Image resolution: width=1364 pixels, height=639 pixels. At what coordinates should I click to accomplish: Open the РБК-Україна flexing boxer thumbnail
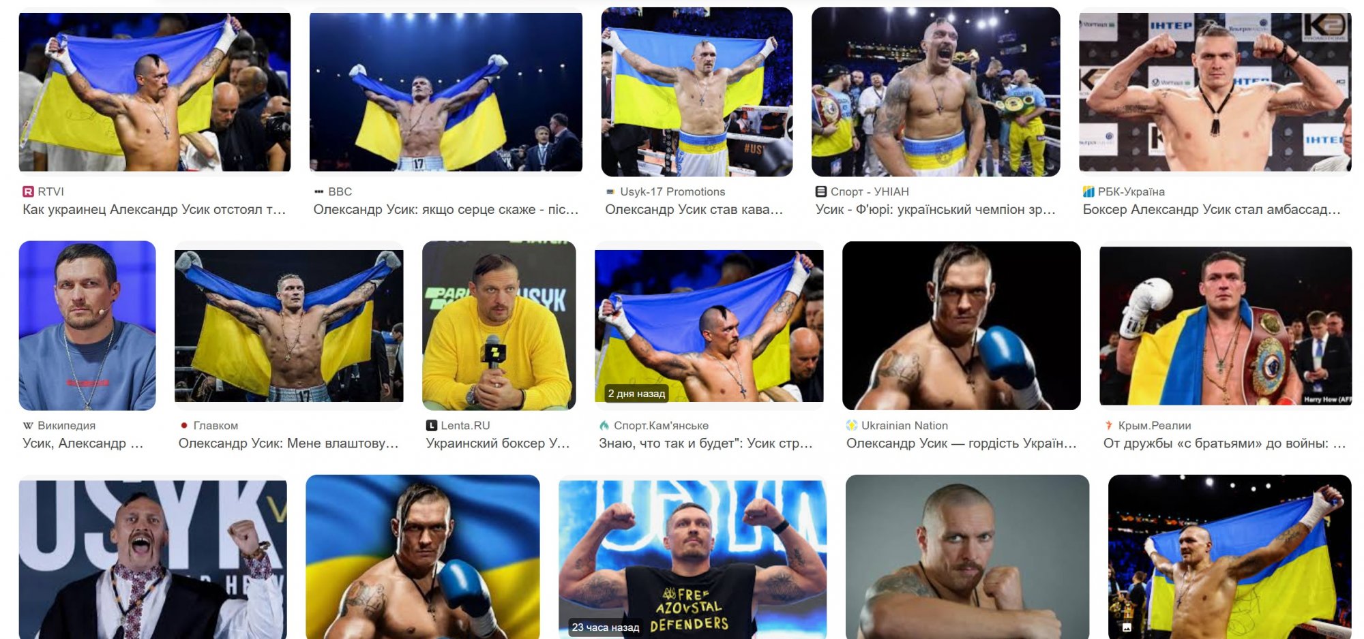click(x=1215, y=92)
